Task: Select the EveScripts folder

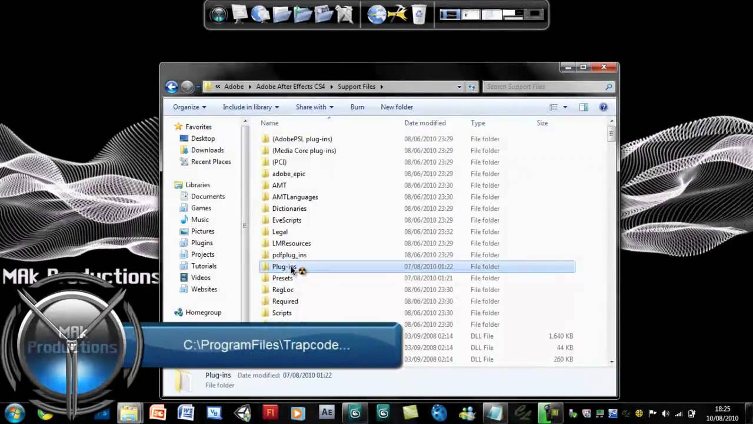Action: [286, 220]
